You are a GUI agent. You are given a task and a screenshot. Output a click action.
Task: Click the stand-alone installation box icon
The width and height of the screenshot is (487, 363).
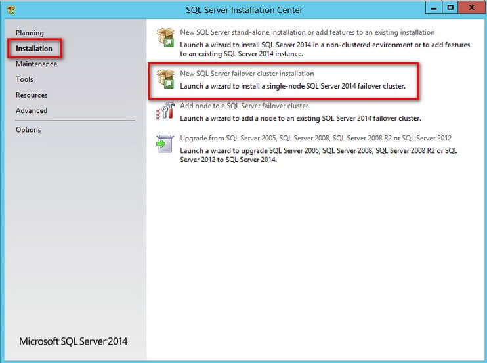tap(165, 37)
